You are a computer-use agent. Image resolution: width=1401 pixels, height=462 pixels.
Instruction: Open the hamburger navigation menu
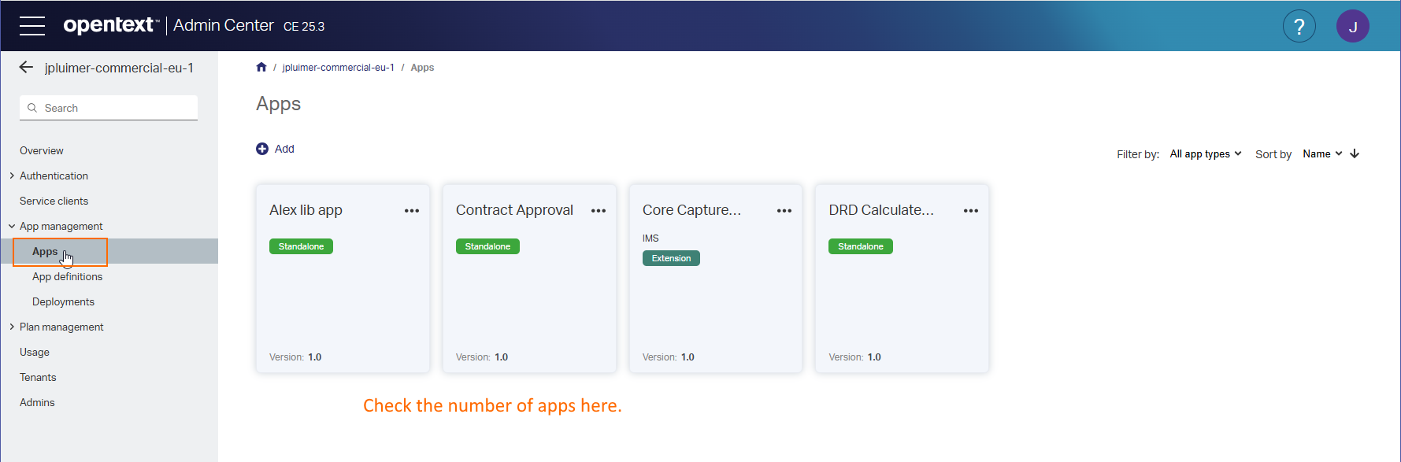[x=32, y=26]
